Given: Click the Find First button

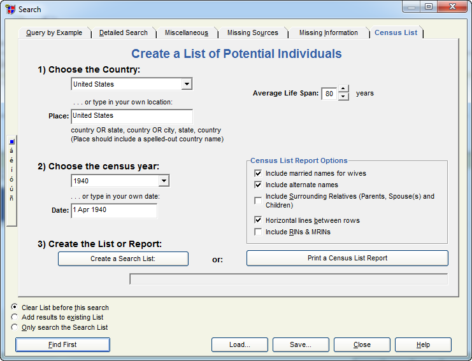Looking at the screenshot, I should click(62, 344).
